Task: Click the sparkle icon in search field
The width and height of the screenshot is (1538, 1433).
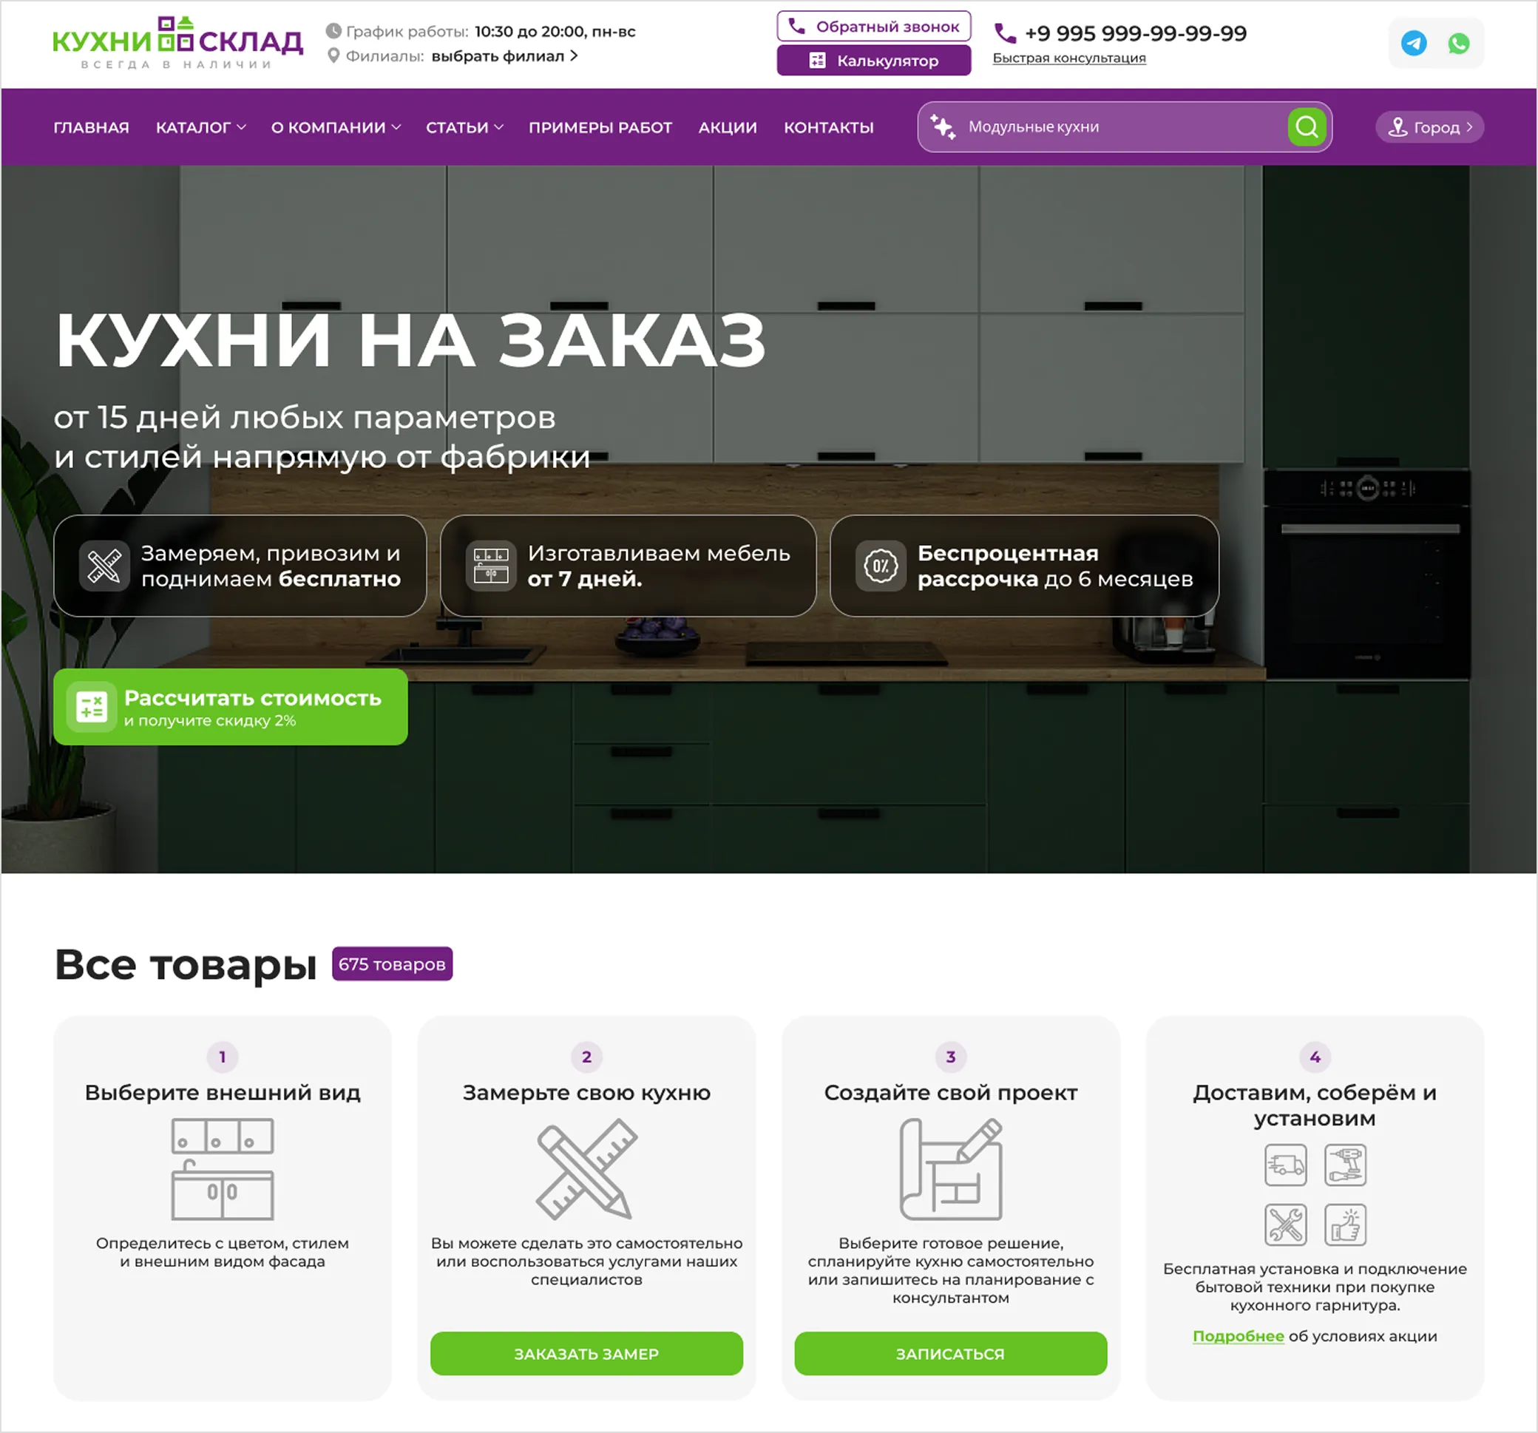Action: click(943, 127)
